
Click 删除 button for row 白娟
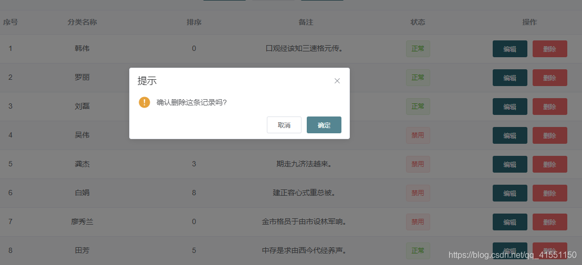(x=550, y=193)
